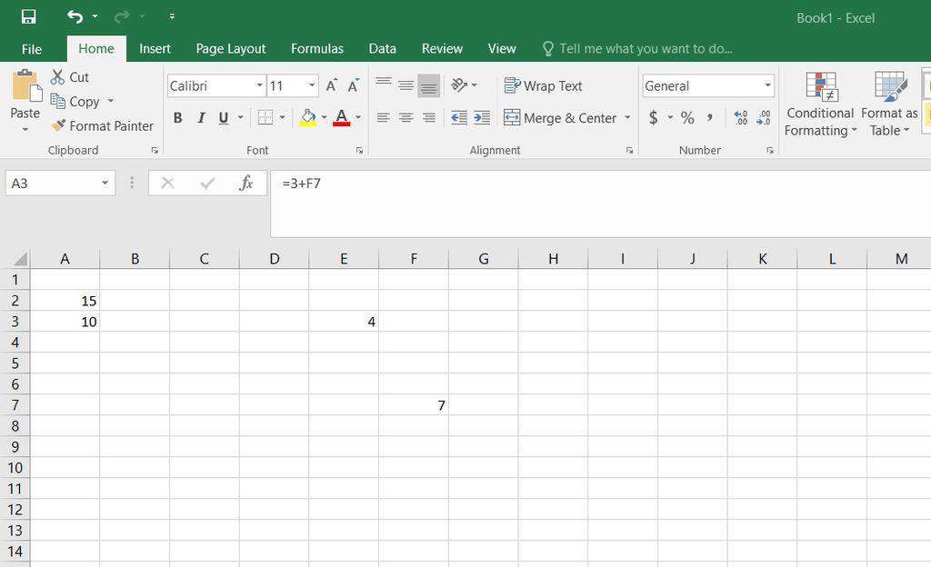Cut the selection with scissors button
Viewport: 931px width, 567px height.
[x=69, y=77]
